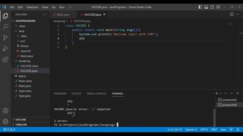The image size is (243, 136).
Task: Show more menu bar items ellipsis
Action: [71, 7]
